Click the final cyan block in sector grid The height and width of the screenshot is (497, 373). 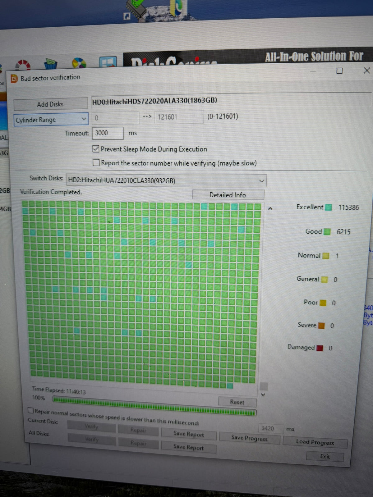pos(230,386)
